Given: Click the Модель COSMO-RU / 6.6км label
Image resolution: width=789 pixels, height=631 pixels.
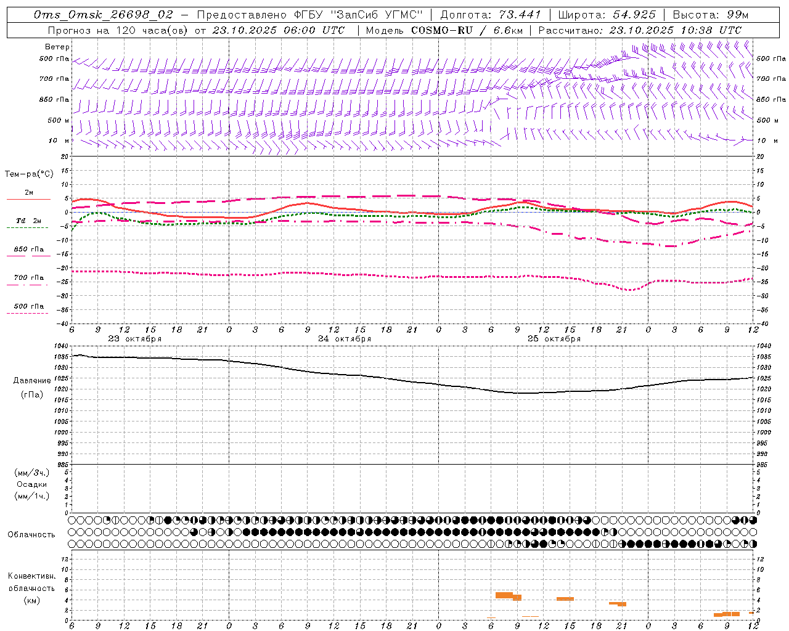Looking at the screenshot, I should click(x=444, y=30).
